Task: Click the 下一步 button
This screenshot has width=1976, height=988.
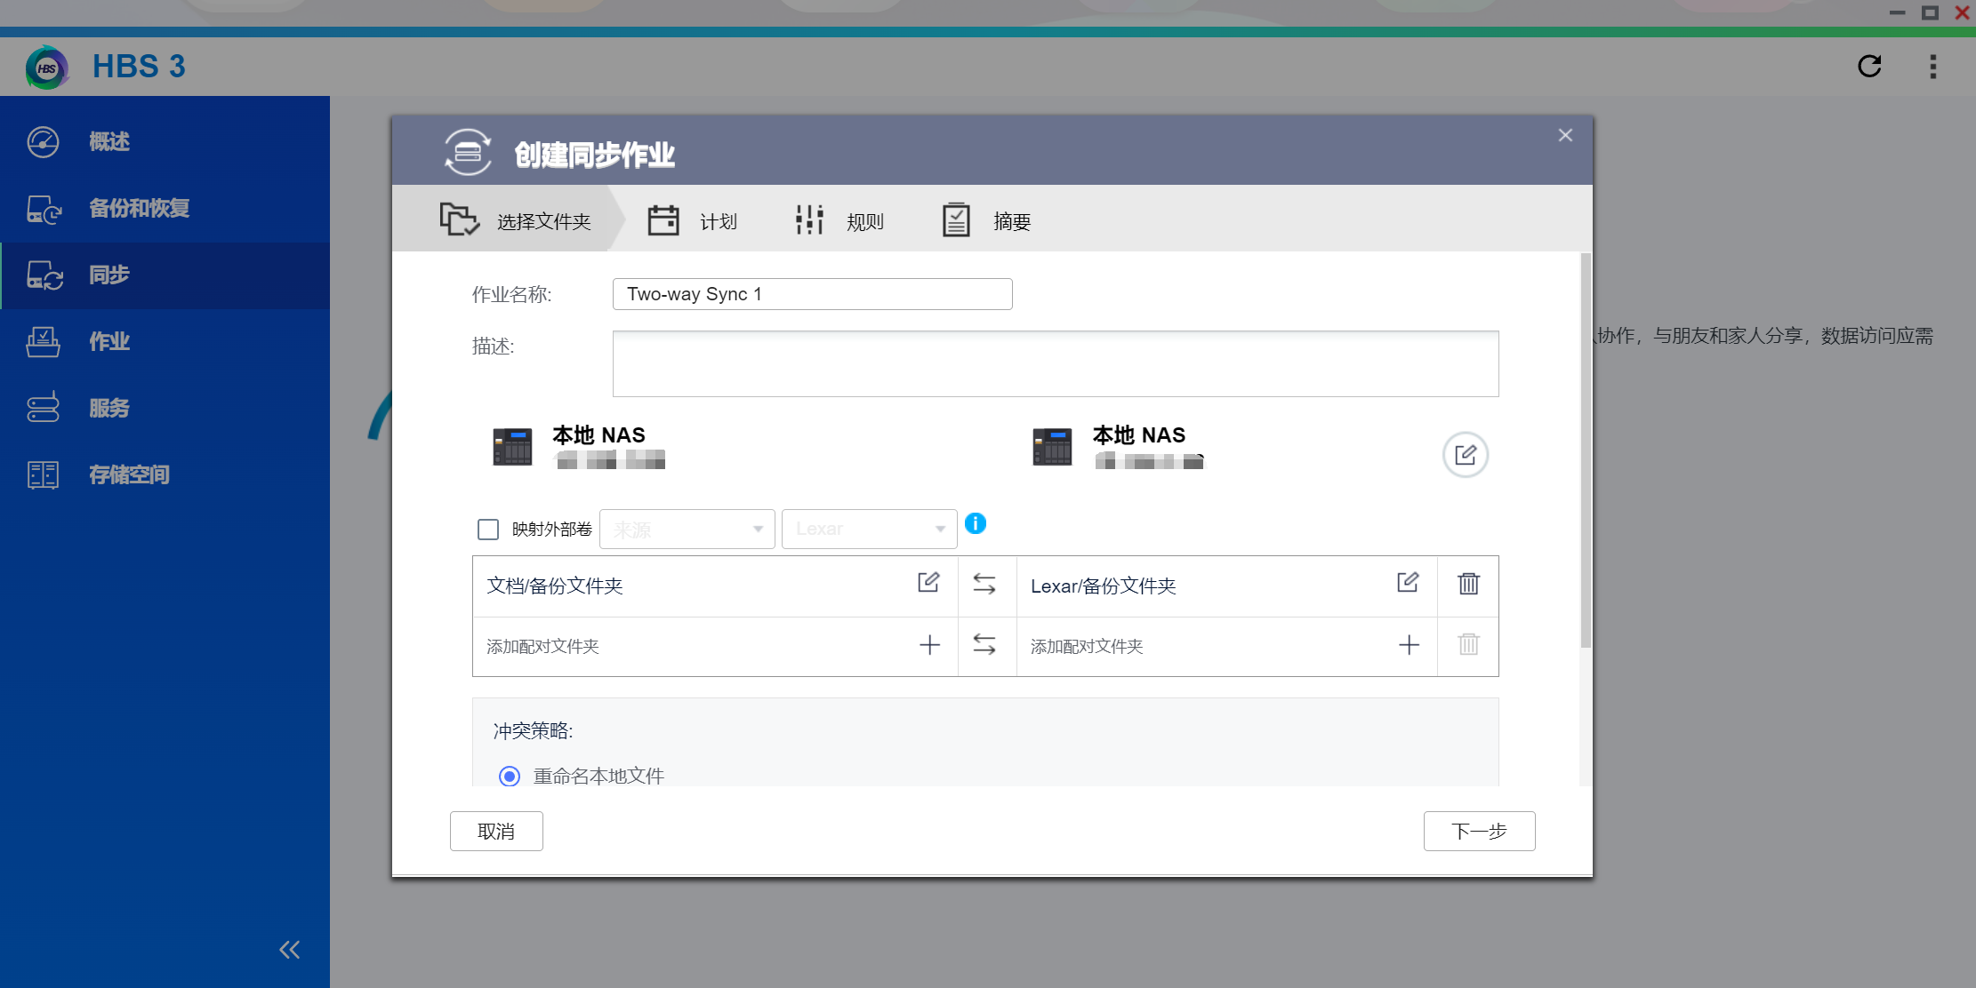Action: pyautogui.click(x=1479, y=831)
